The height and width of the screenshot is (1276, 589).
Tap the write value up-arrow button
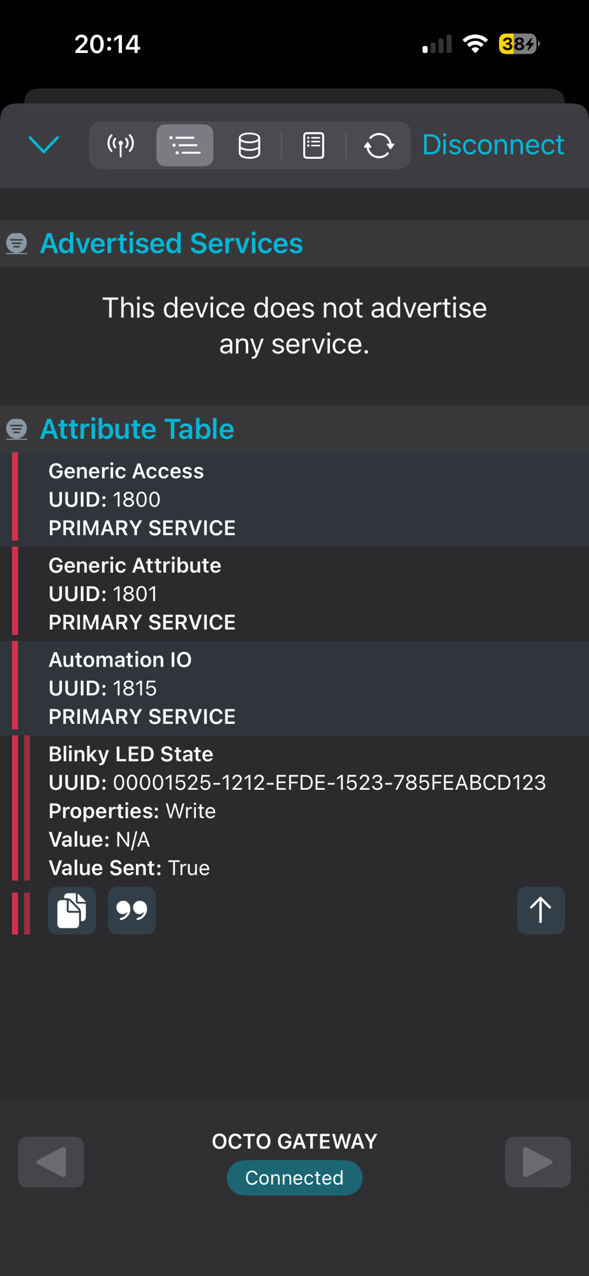(541, 910)
